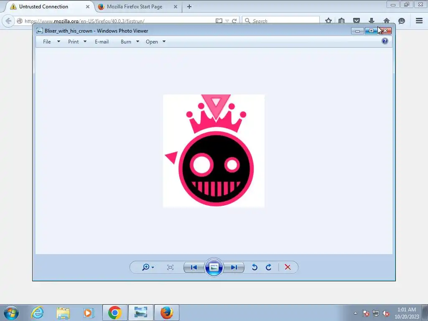Open Action Center flag icon
The width and height of the screenshot is (428, 321).
pyautogui.click(x=366, y=313)
